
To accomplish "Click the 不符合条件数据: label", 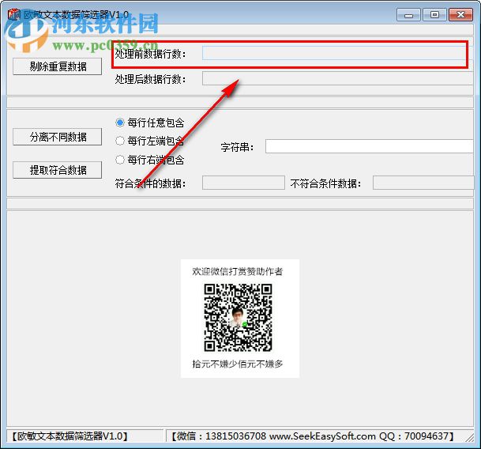I will click(325, 183).
